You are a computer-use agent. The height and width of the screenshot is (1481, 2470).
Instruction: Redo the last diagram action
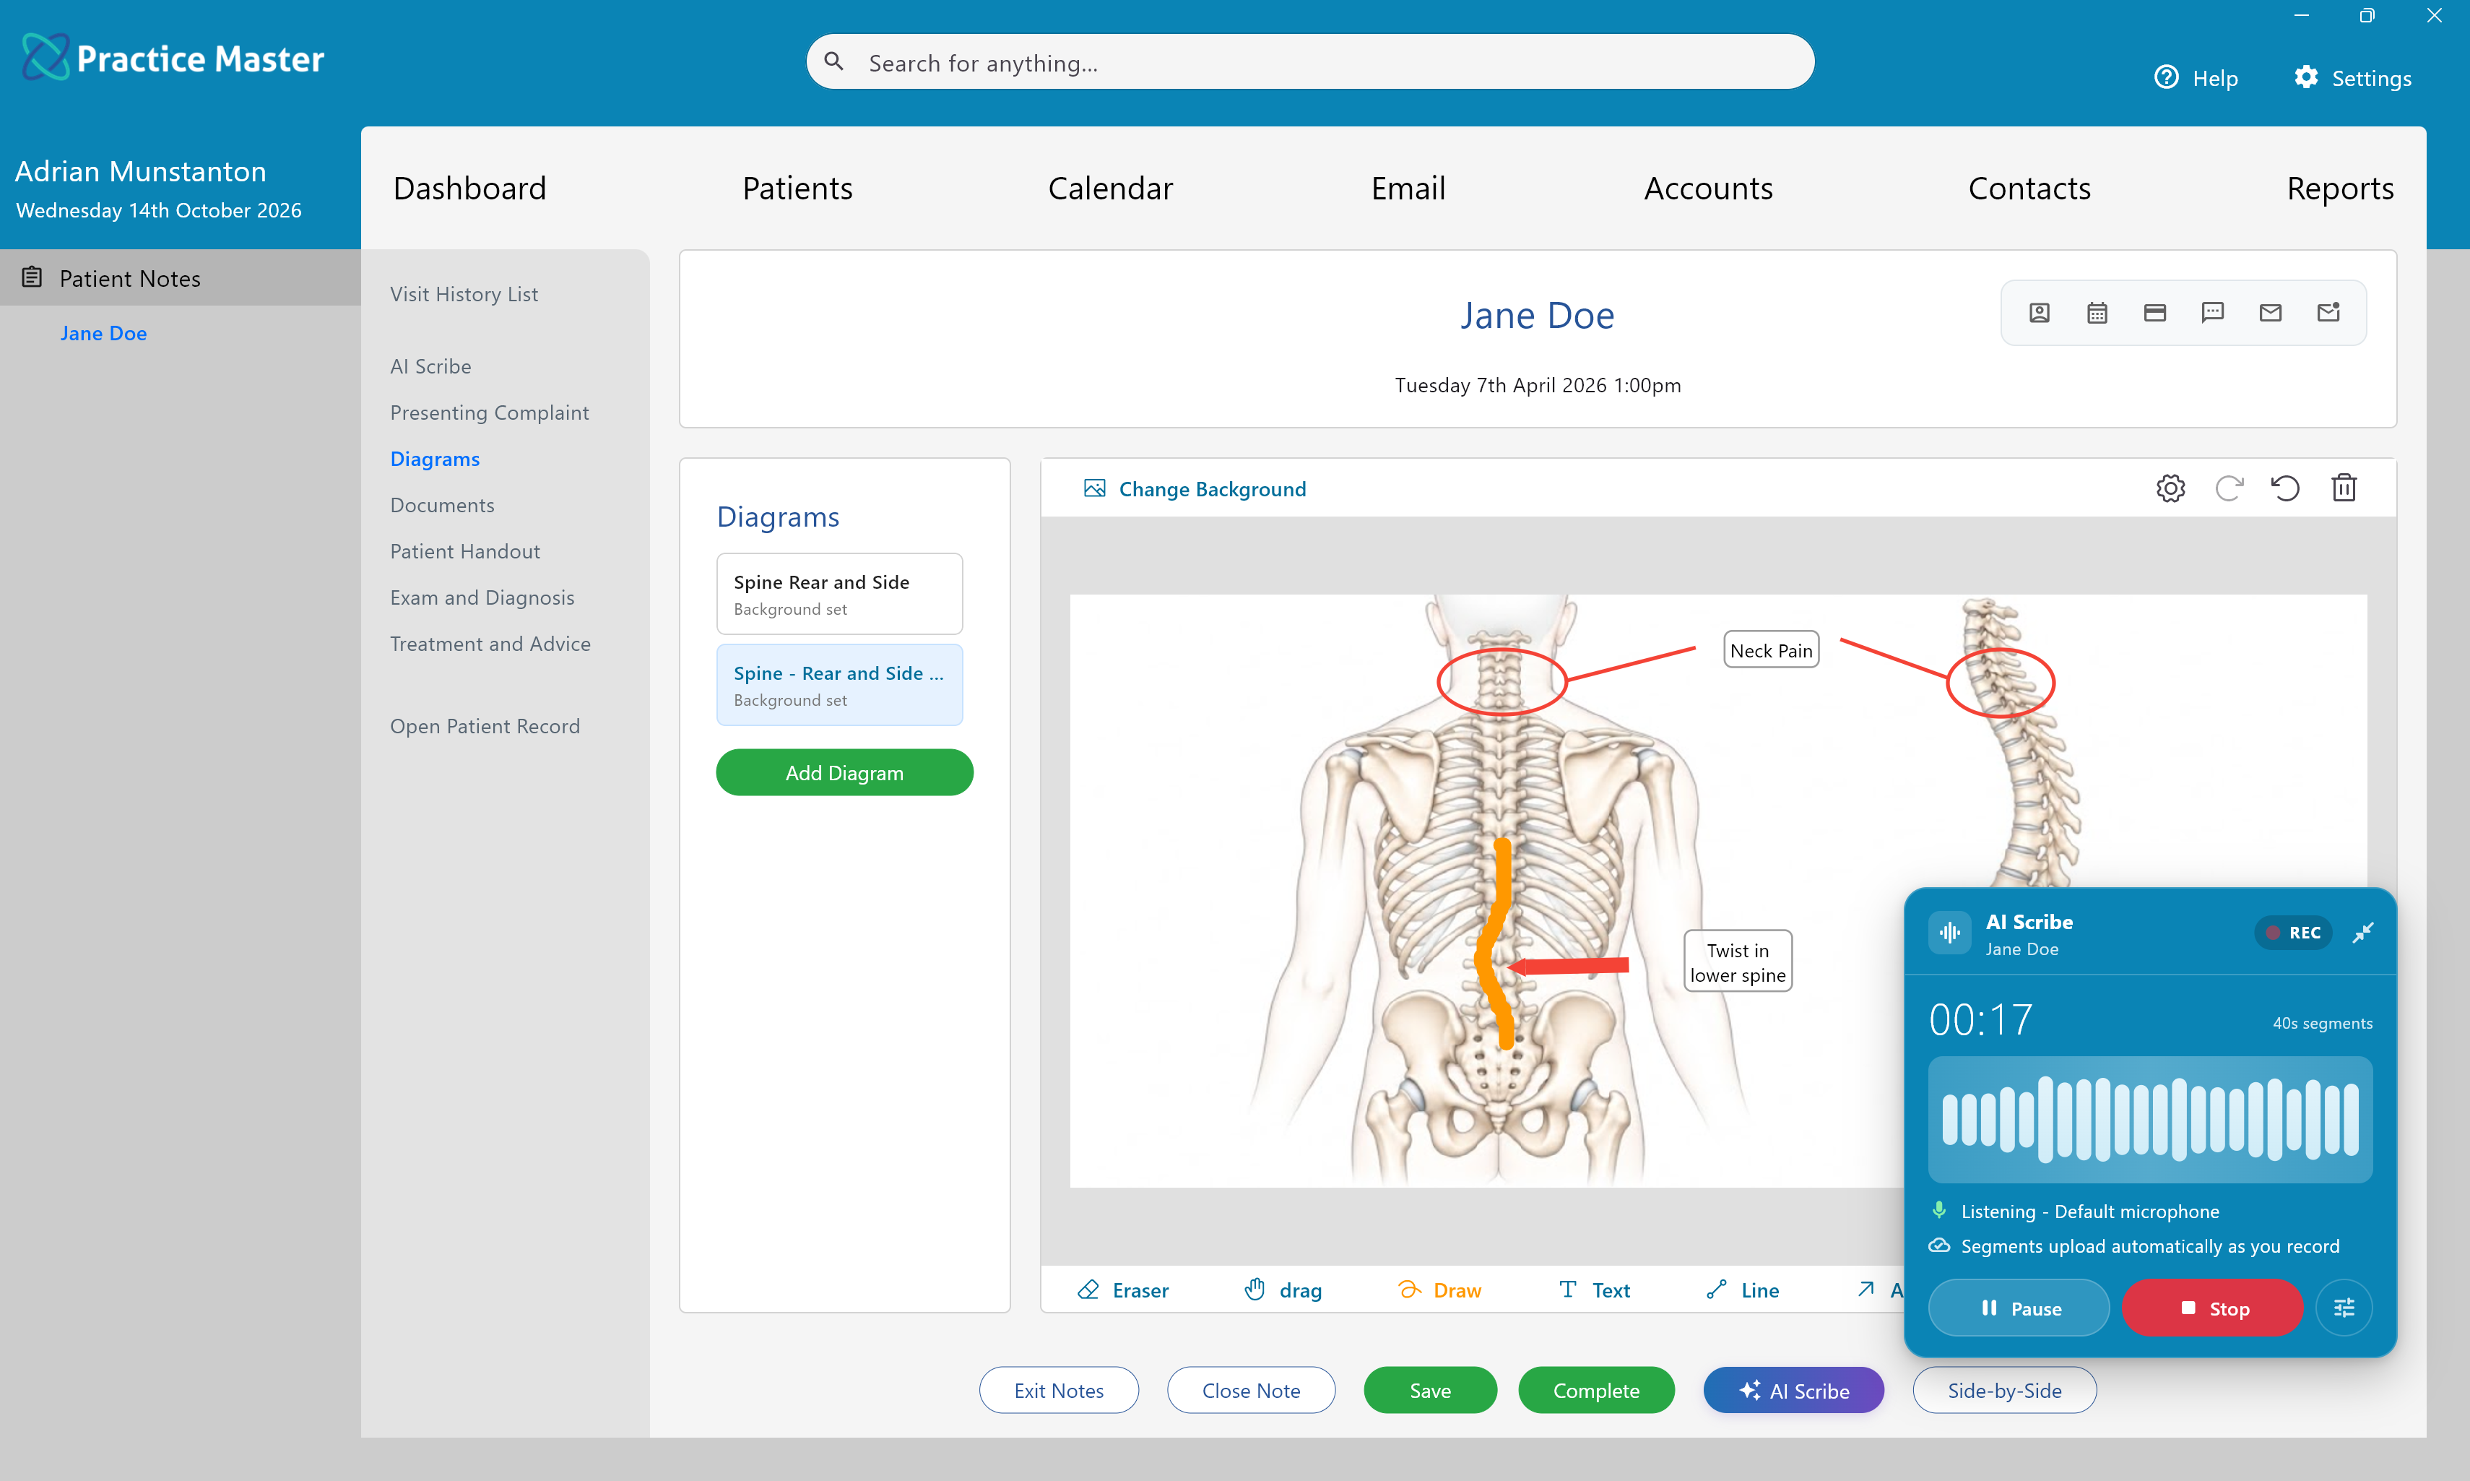click(x=2229, y=488)
